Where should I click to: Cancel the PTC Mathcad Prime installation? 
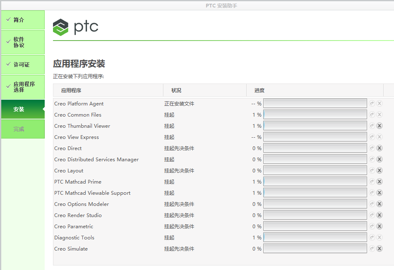point(380,182)
